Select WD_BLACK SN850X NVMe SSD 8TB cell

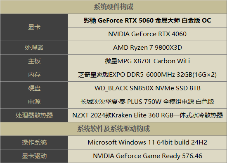(x=147, y=88)
